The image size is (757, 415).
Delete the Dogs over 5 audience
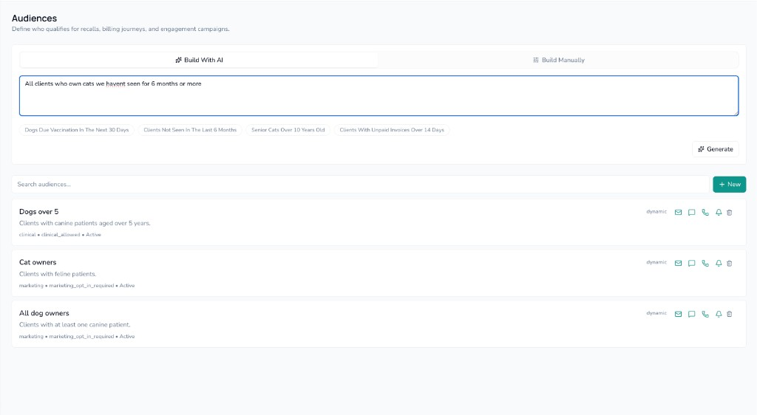point(730,212)
